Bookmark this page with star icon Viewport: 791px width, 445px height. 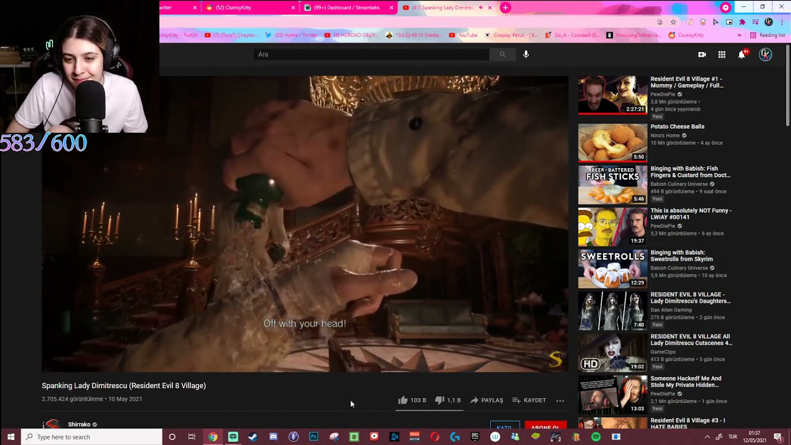674,22
